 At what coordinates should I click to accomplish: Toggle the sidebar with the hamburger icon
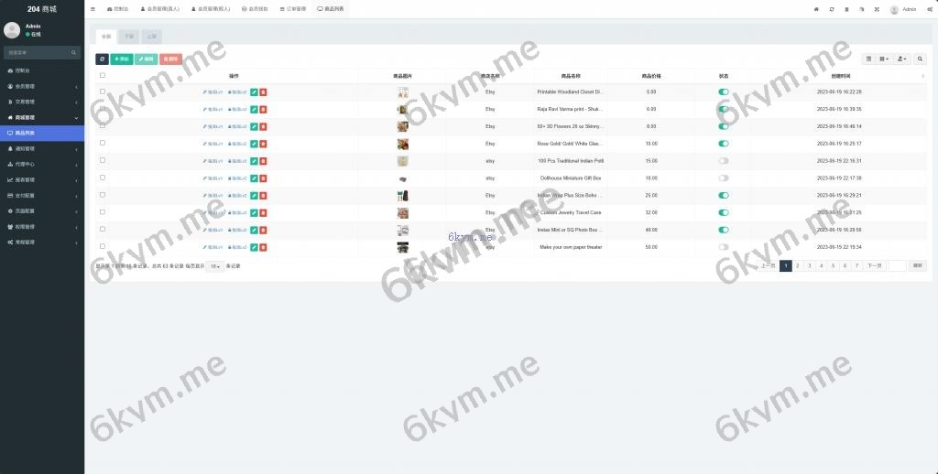93,9
